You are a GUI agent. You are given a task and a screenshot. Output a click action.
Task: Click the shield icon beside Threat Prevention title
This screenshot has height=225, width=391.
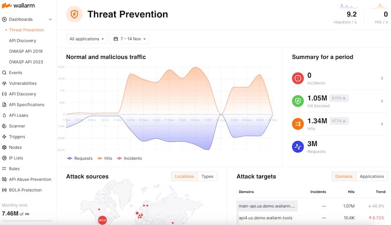point(74,14)
